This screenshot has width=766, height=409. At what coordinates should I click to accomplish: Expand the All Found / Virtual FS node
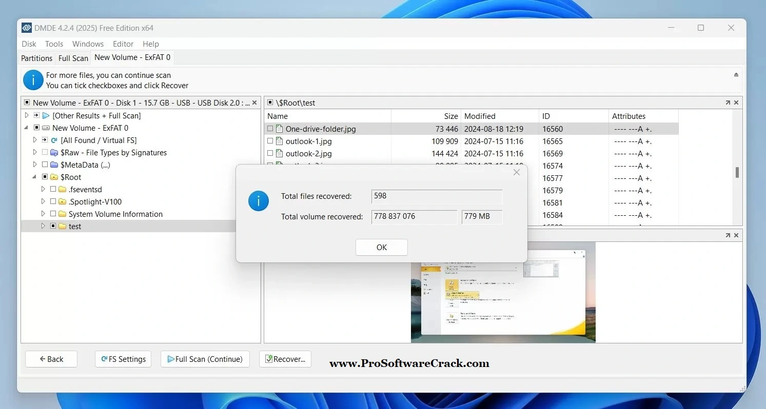35,140
